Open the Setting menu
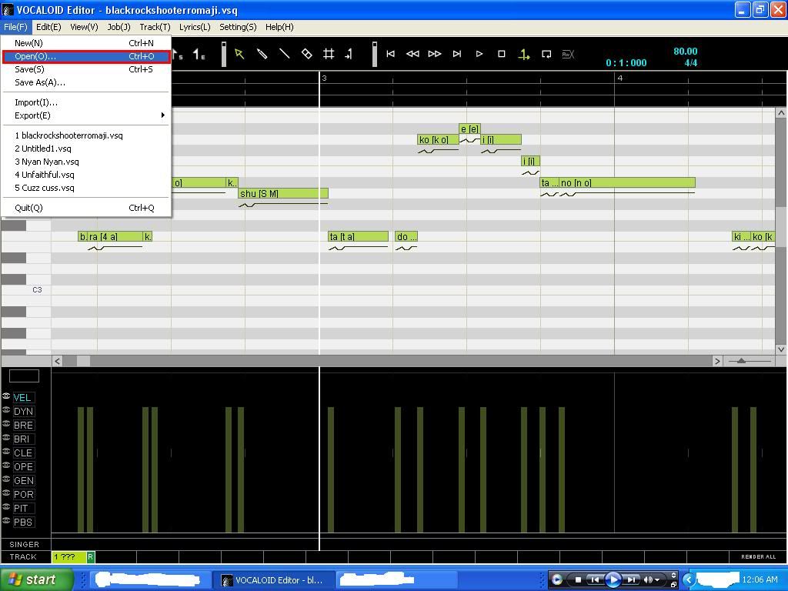The height and width of the screenshot is (591, 788). click(238, 27)
